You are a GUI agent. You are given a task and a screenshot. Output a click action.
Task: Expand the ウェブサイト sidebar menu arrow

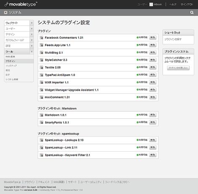tap(32, 23)
